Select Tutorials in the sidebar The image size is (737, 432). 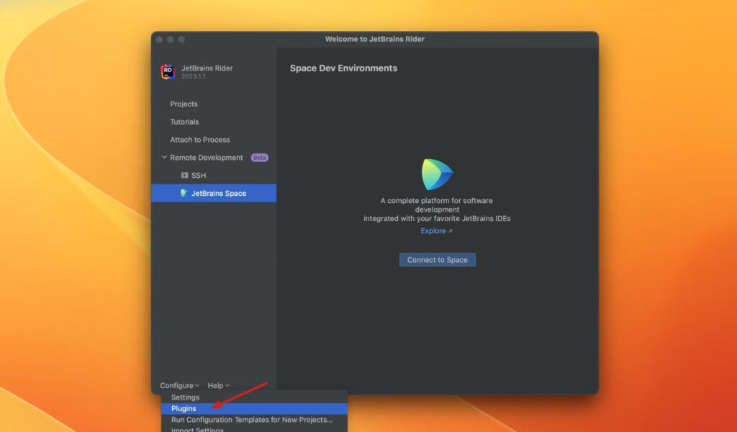coord(184,122)
